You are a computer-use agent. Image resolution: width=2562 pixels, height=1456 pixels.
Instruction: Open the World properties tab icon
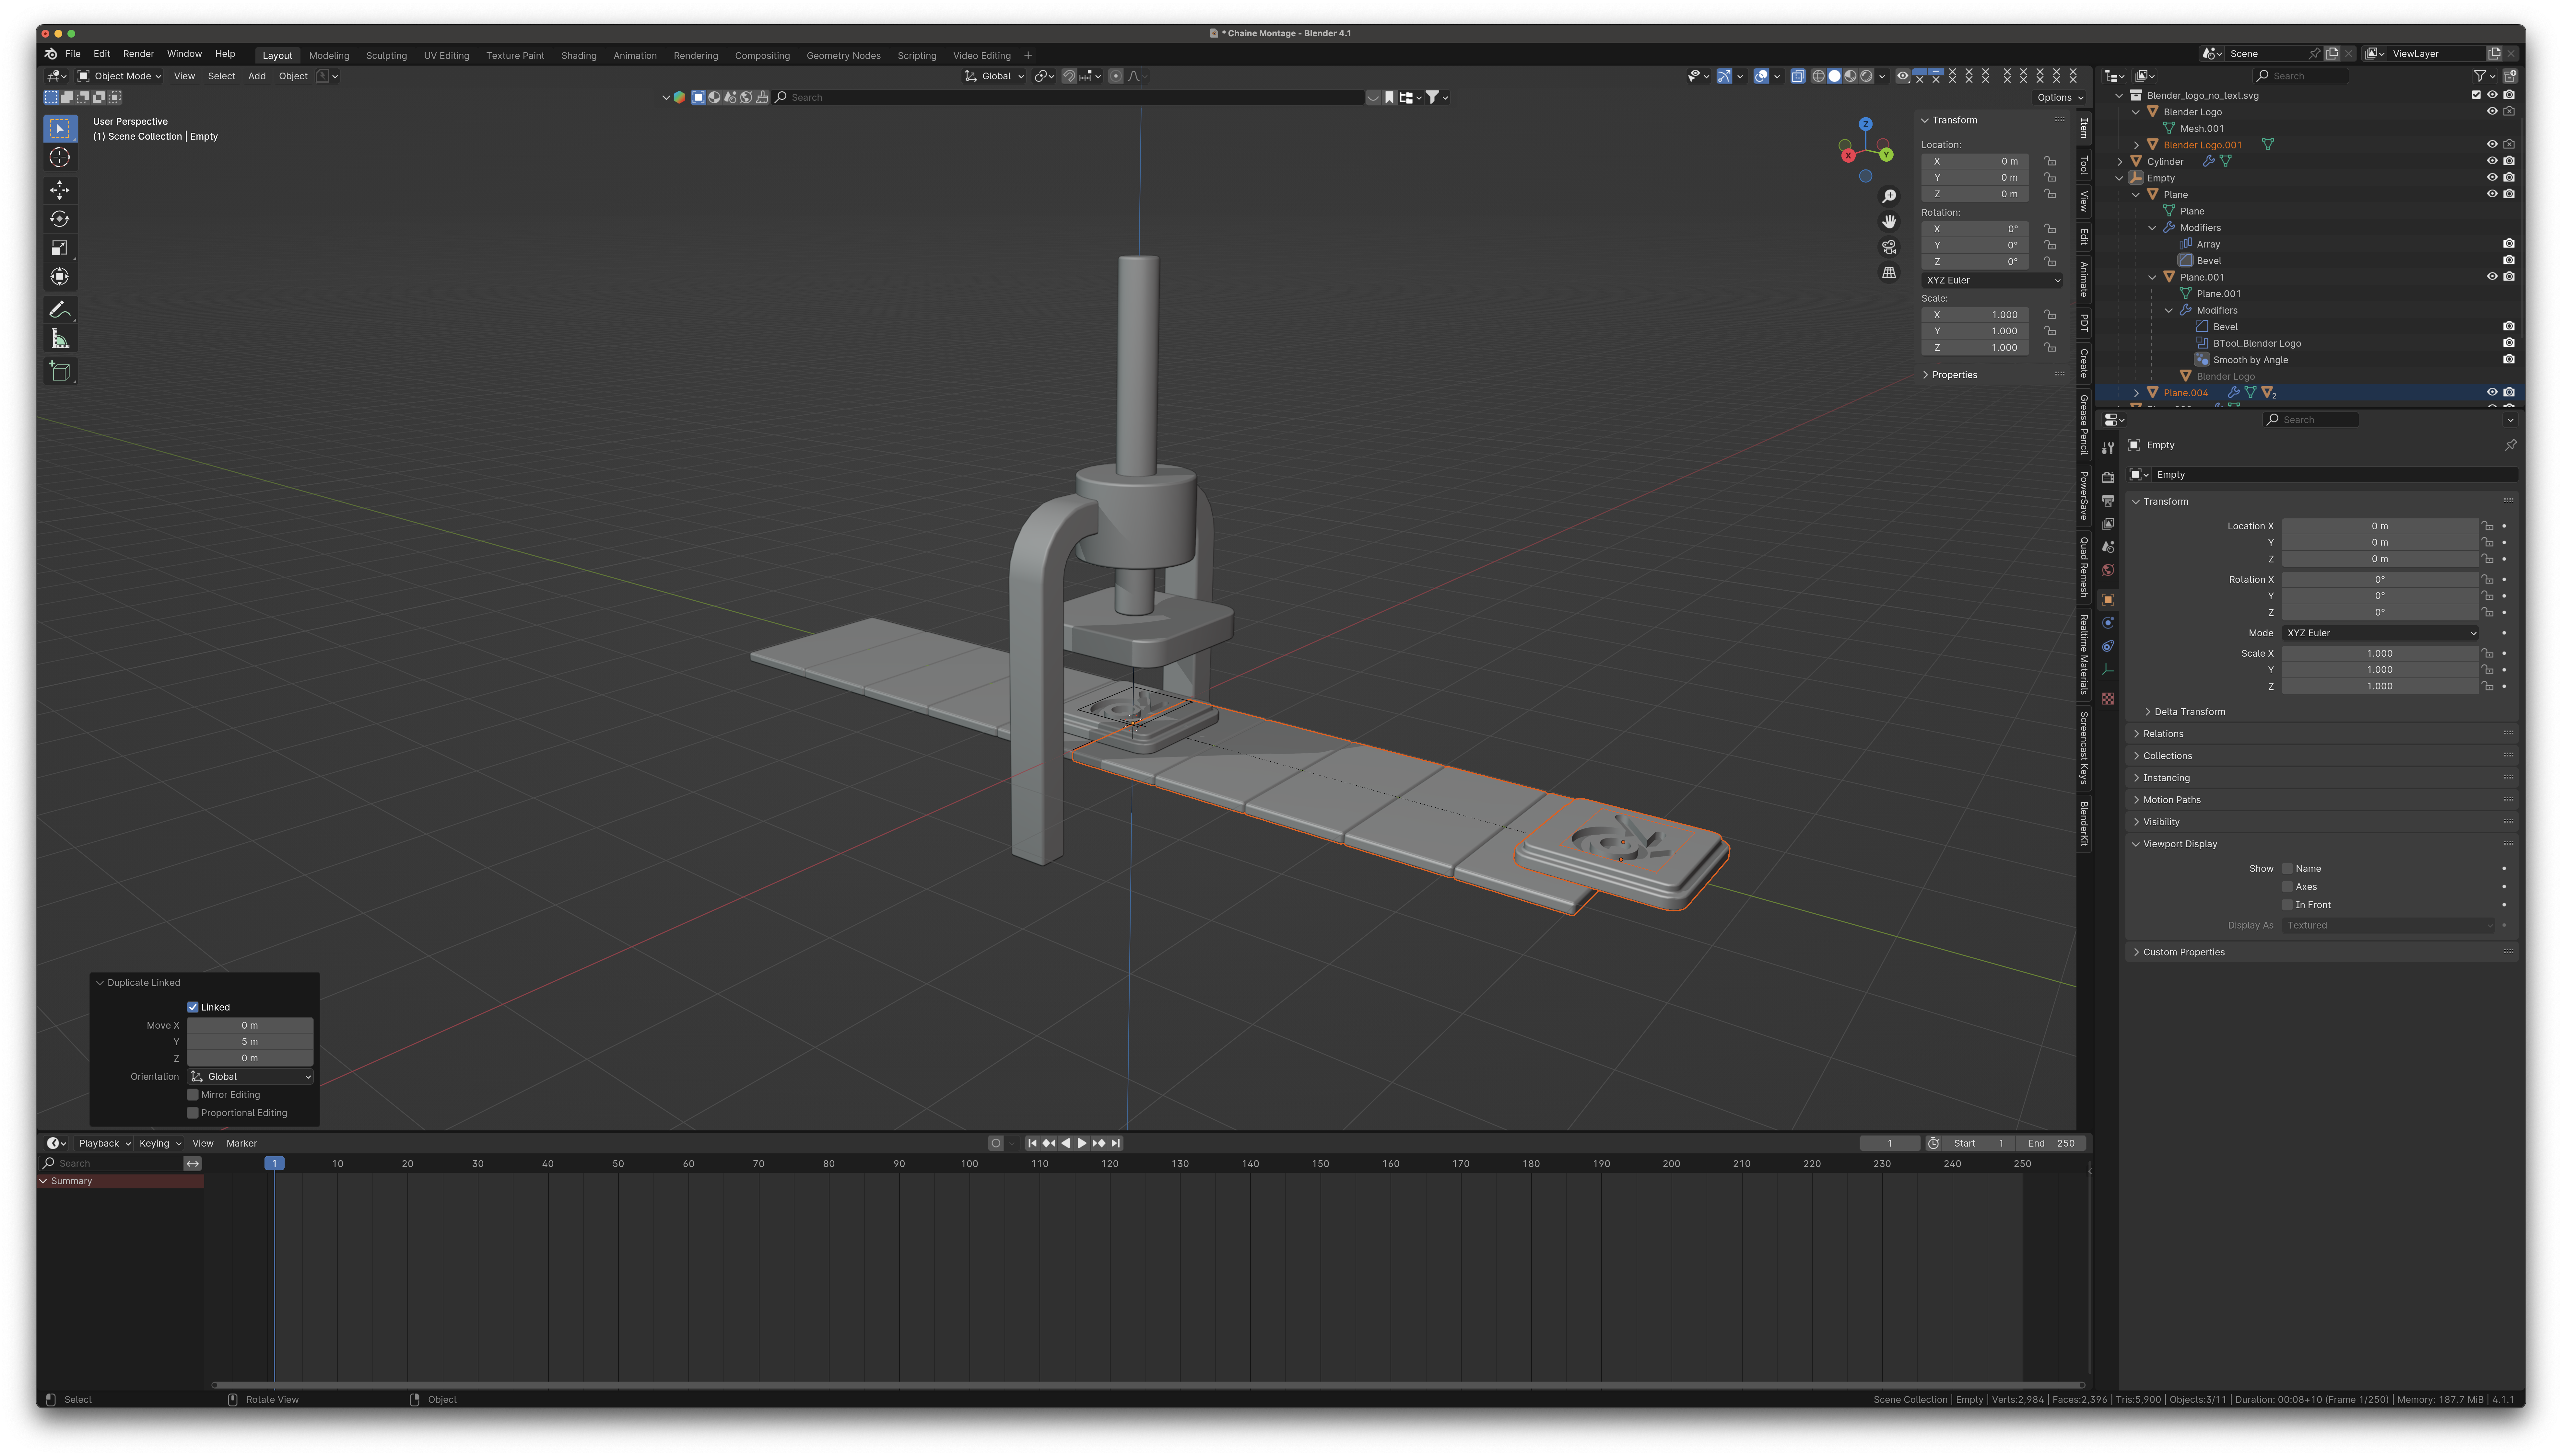pos(2108,570)
